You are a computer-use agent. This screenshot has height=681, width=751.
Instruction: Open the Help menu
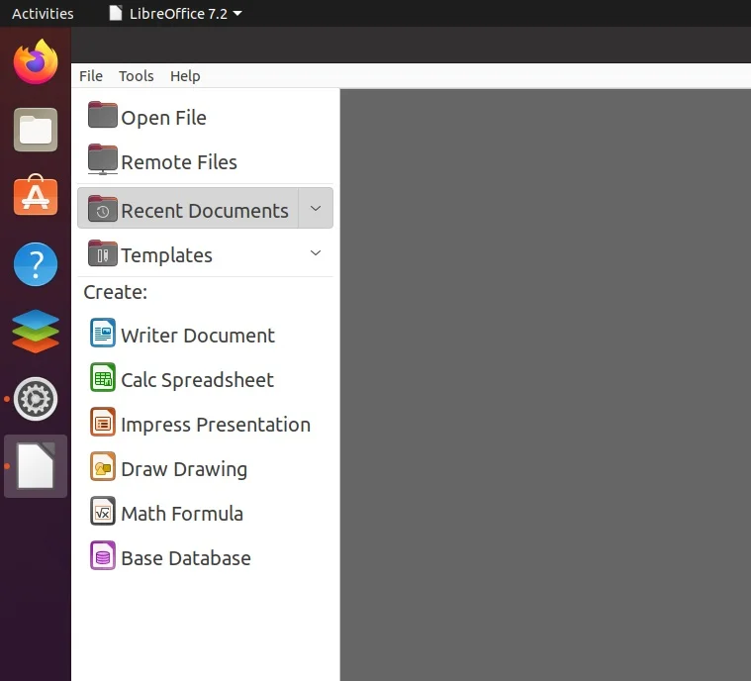tap(185, 75)
